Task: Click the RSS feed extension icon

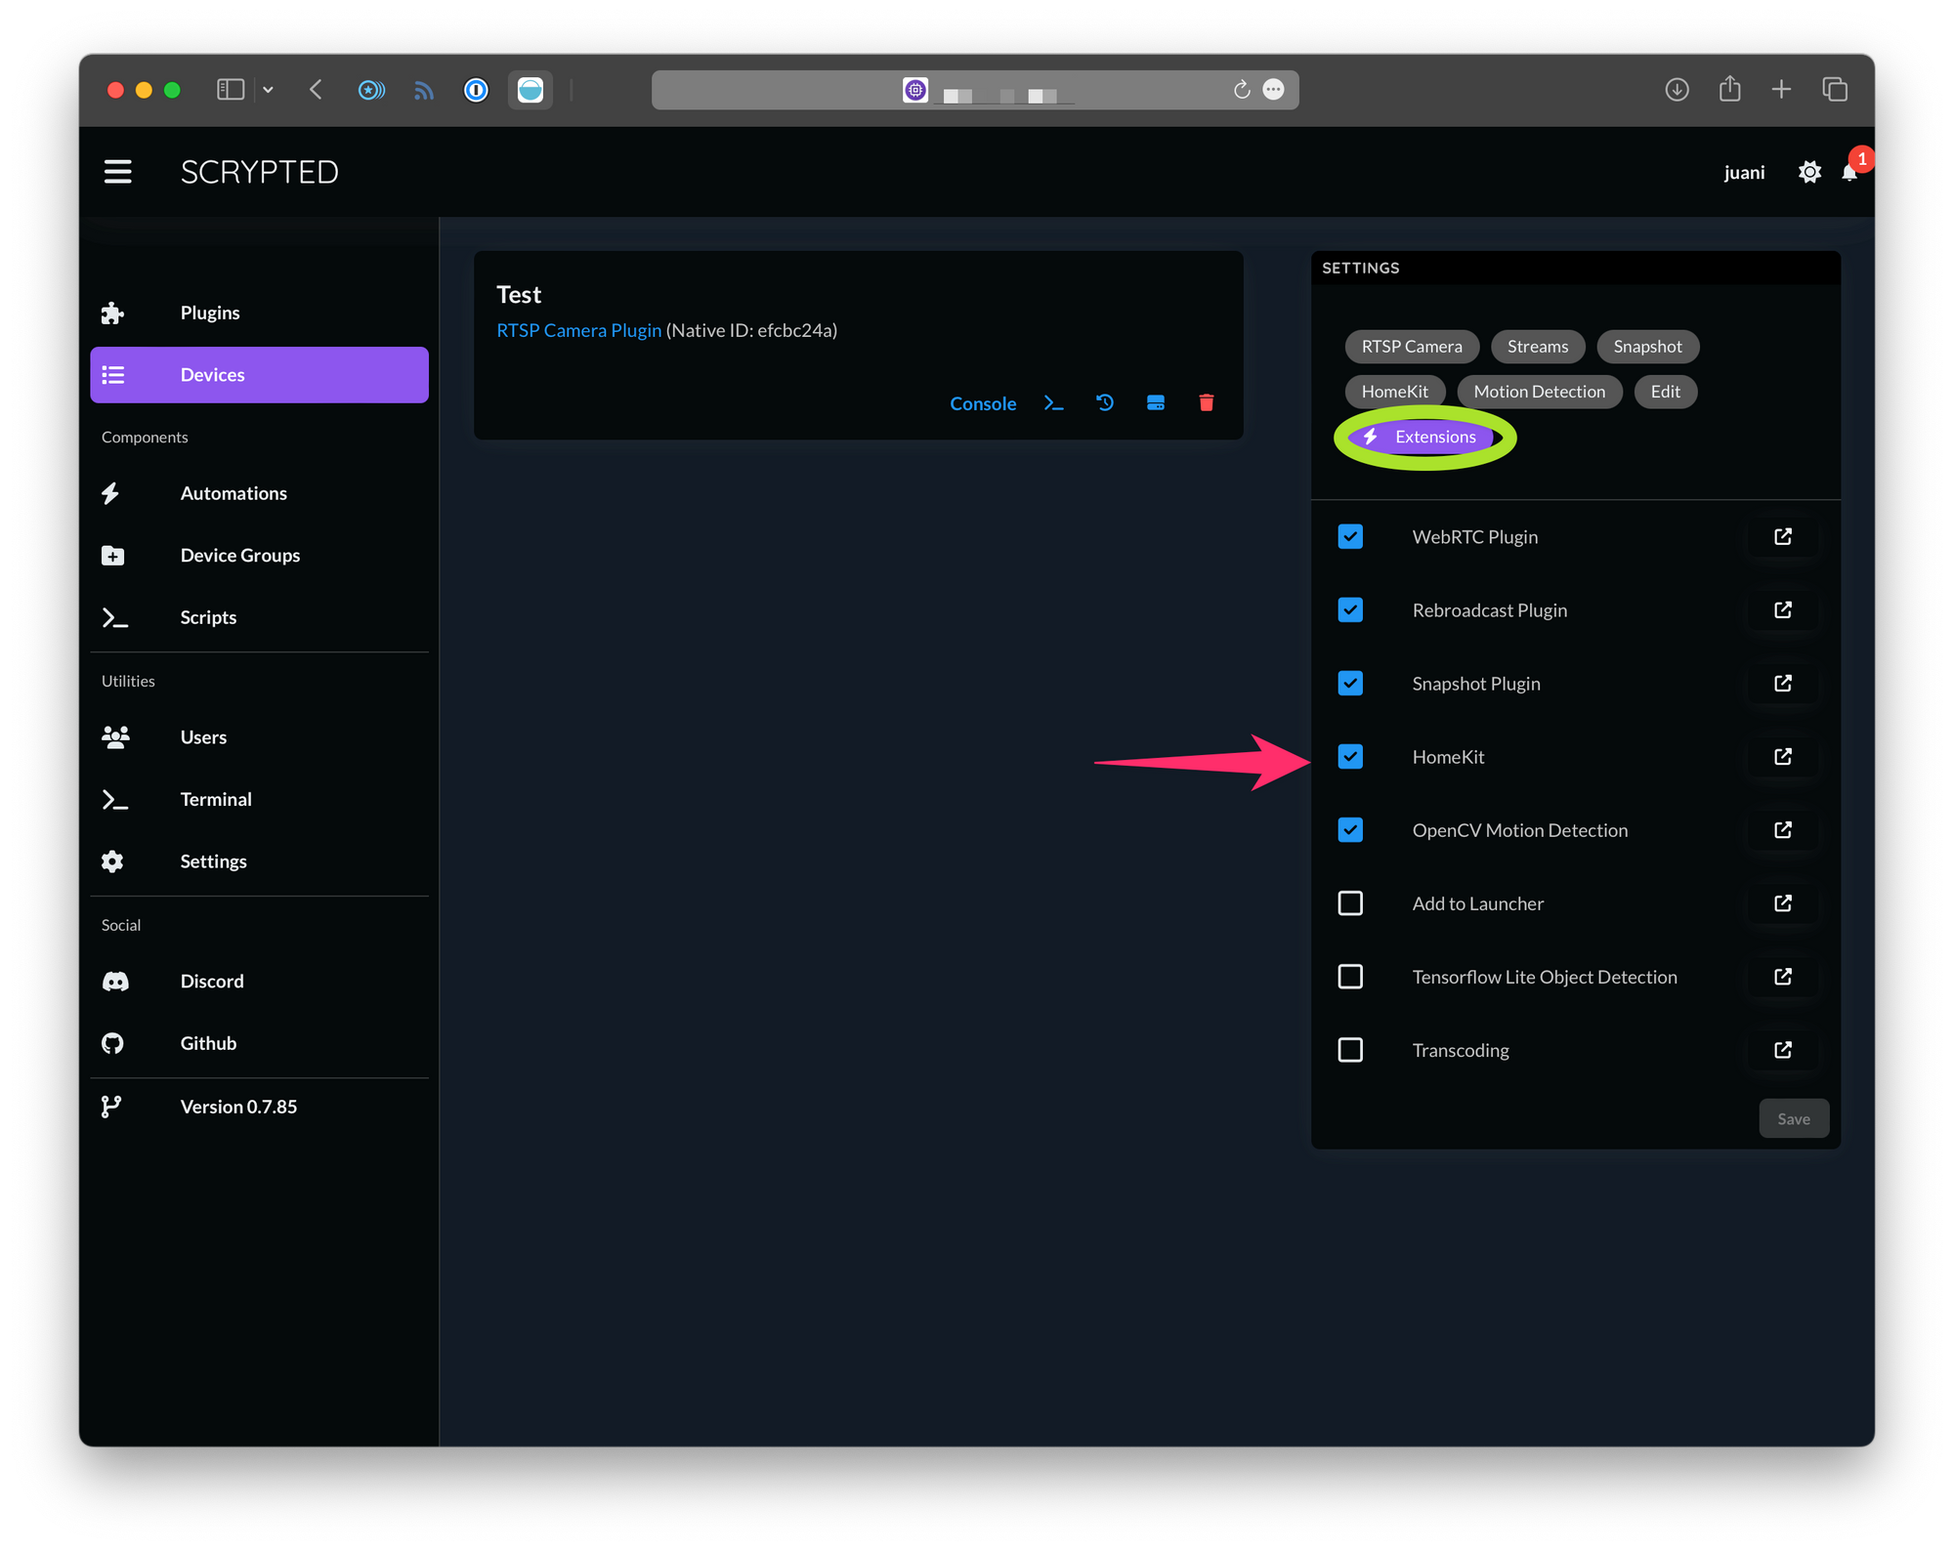Action: (423, 90)
